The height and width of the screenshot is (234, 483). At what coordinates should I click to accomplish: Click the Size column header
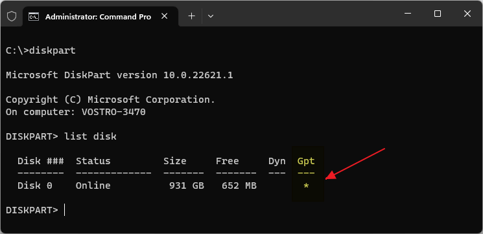[174, 161]
